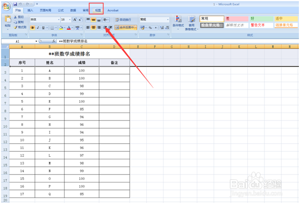Apply the accounting number format
This screenshot has height=204, width=300.
pyautogui.click(x=142, y=28)
